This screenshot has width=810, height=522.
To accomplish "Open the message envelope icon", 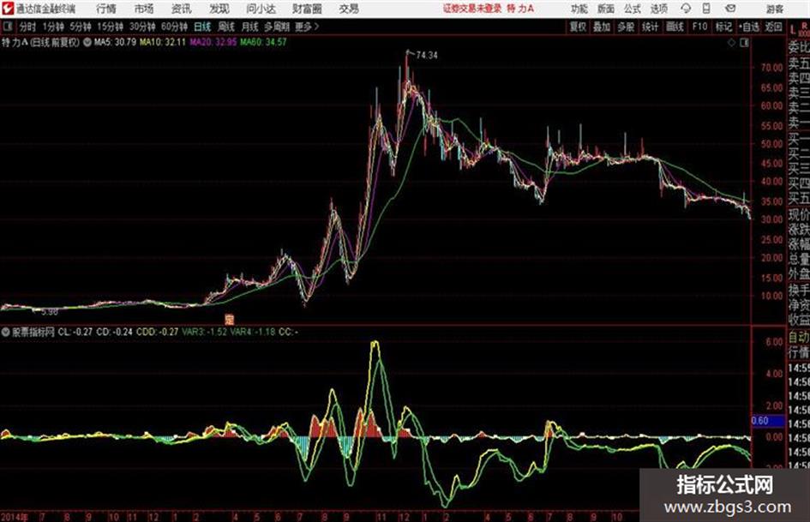I will (730, 9).
